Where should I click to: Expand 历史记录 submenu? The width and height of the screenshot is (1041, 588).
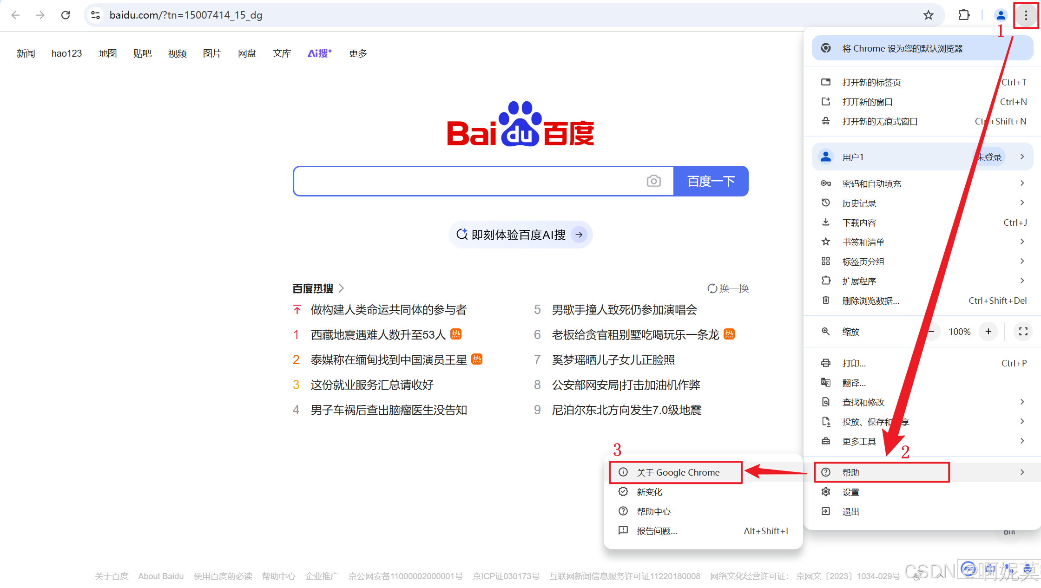pos(922,203)
